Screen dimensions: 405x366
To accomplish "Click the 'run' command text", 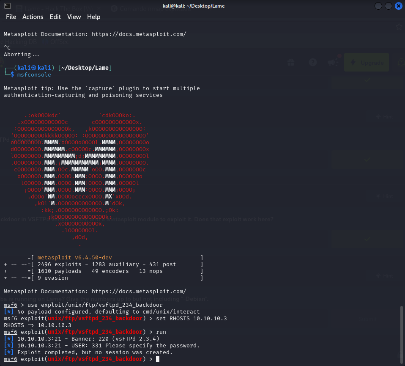I will [x=161, y=332].
